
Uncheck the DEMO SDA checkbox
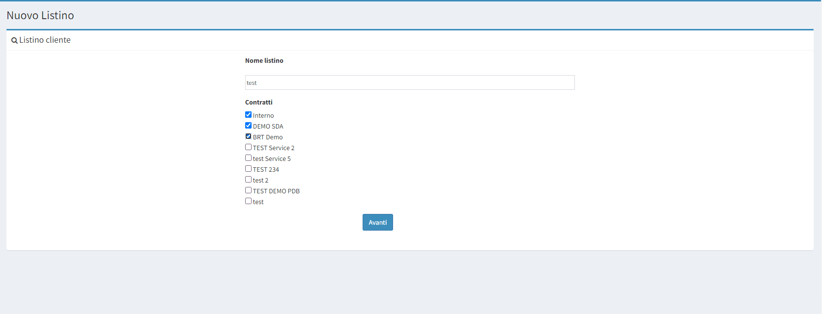[248, 126]
